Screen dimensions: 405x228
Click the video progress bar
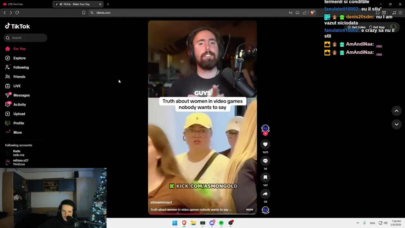pos(202,214)
